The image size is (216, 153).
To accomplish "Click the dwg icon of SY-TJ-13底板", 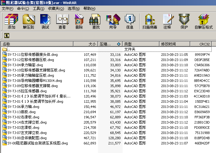I will point(5,112).
